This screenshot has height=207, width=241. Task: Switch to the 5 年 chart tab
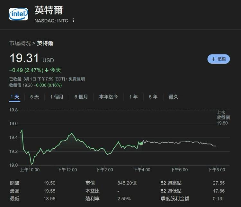(x=153, y=97)
